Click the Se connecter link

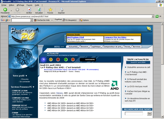[25, 82]
